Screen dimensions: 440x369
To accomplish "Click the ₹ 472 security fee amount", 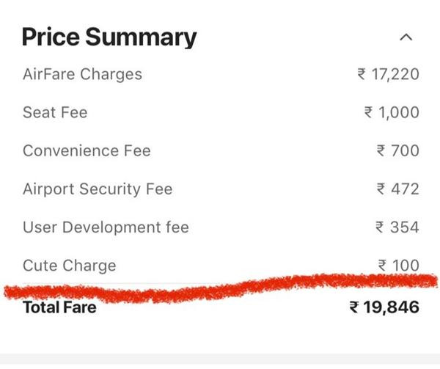I will pos(398,189).
